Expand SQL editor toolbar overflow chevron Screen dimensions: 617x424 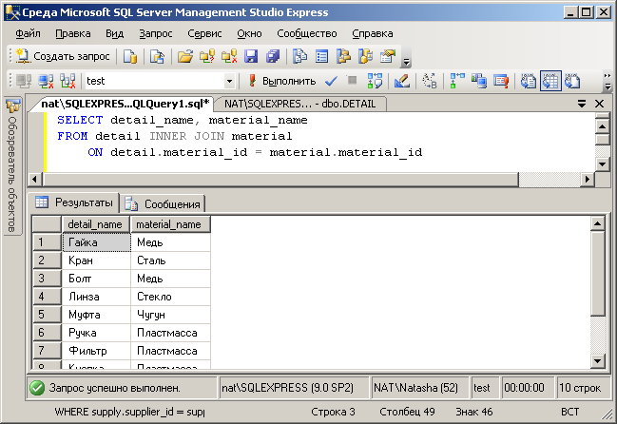point(607,81)
